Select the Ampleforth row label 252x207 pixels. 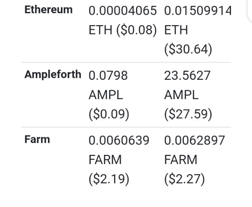point(53,75)
